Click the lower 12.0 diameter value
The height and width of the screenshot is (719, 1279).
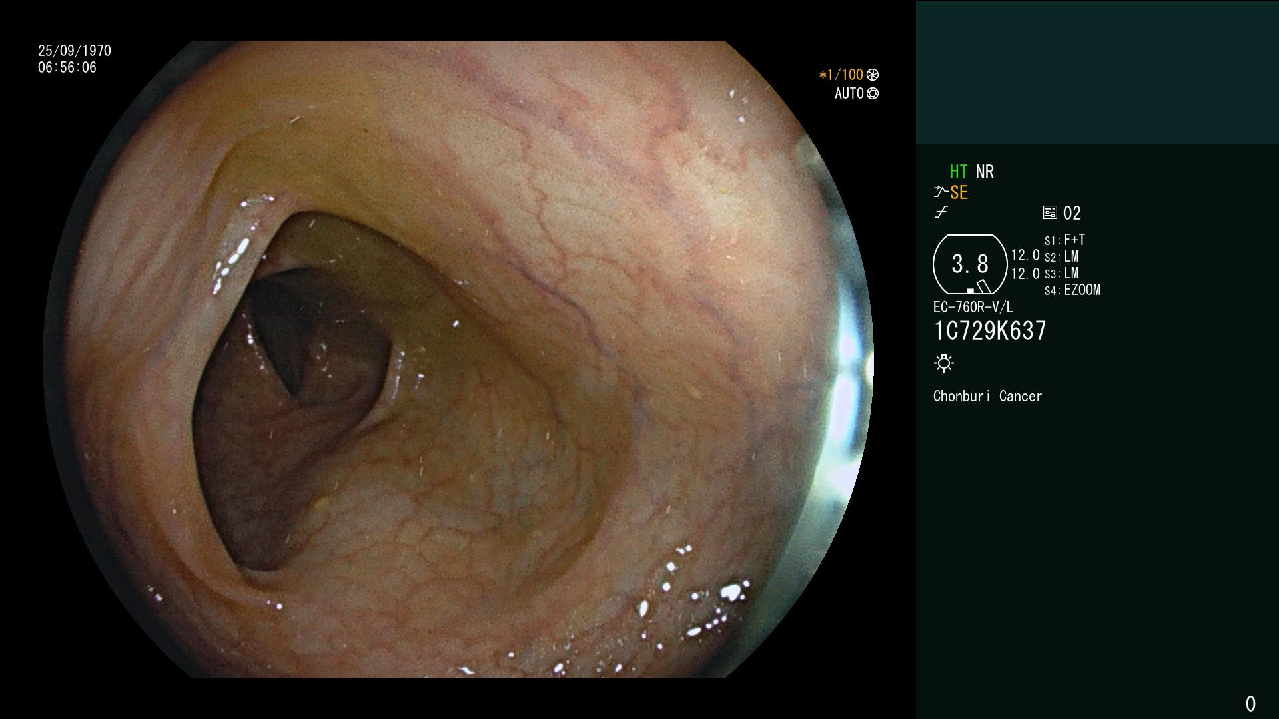(x=1025, y=274)
